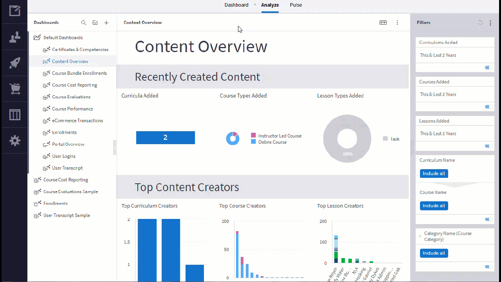The height and width of the screenshot is (282, 501).
Task: Open the content editor icon in left sidebar
Action: point(15,11)
